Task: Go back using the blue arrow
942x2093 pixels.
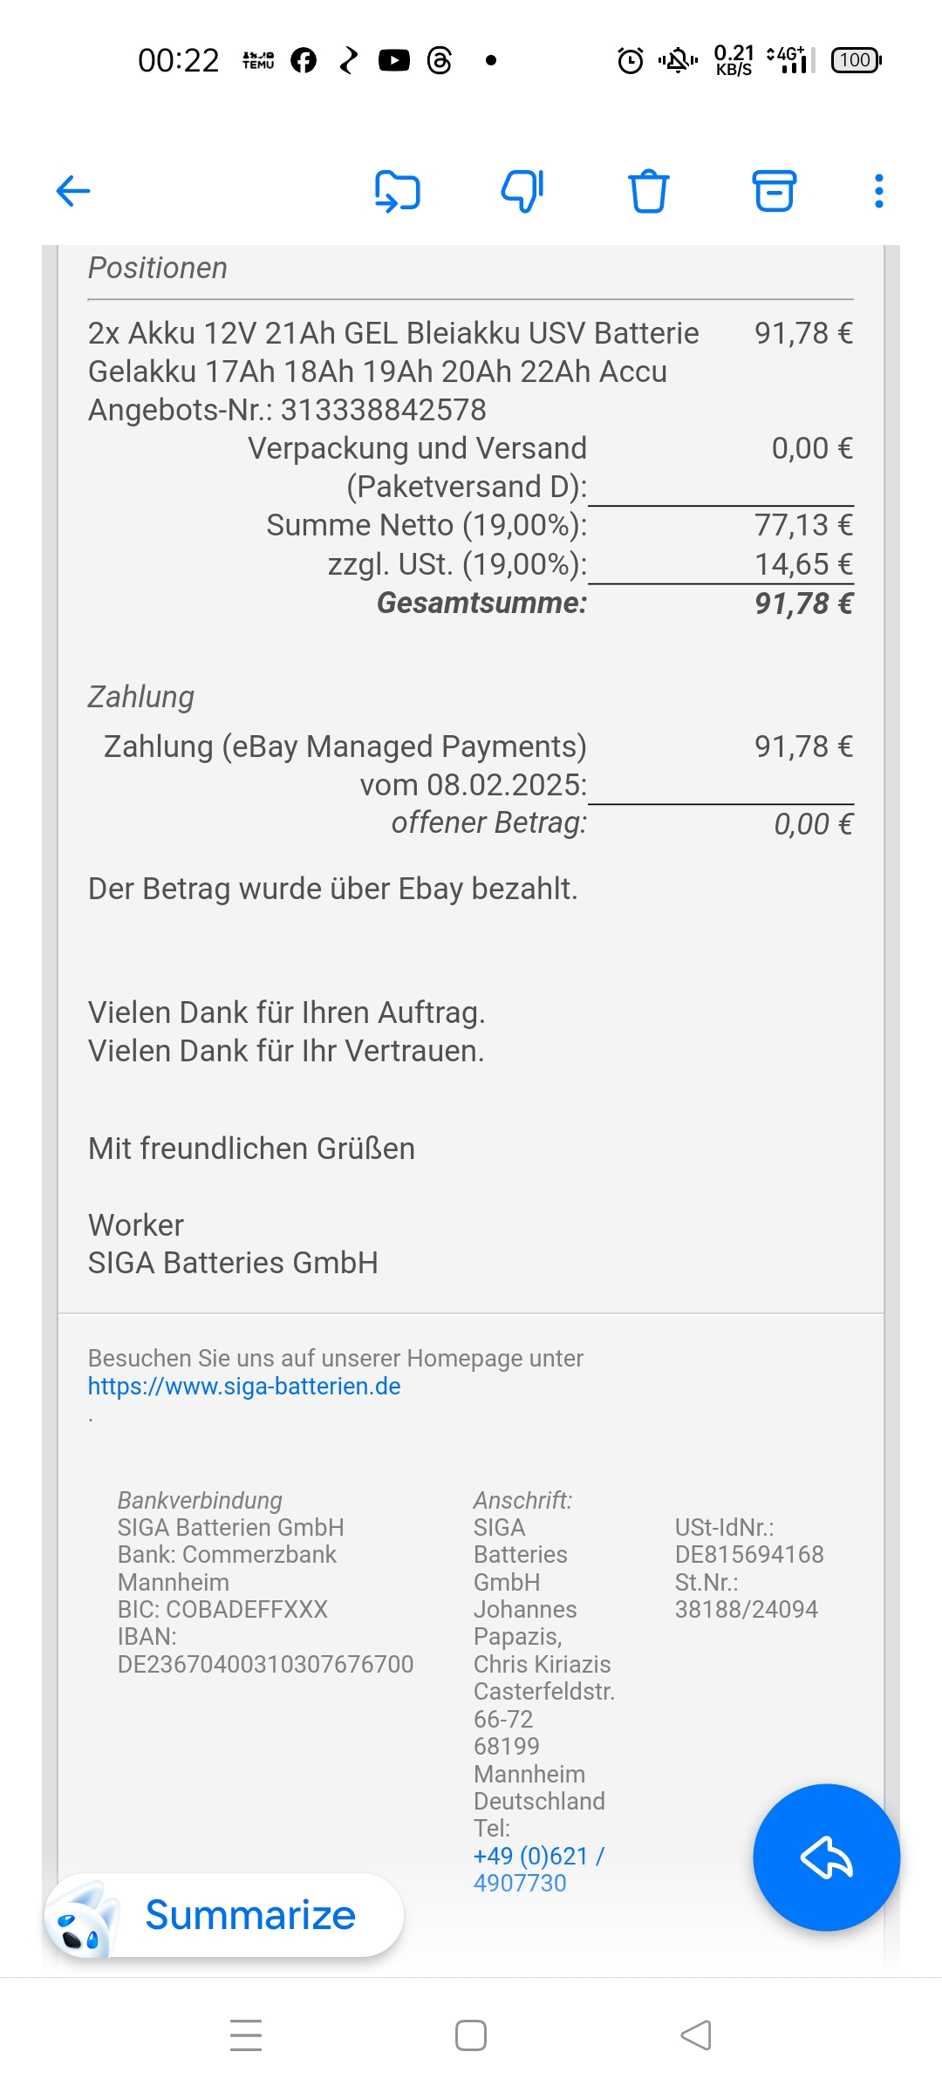Action: pos(73,191)
